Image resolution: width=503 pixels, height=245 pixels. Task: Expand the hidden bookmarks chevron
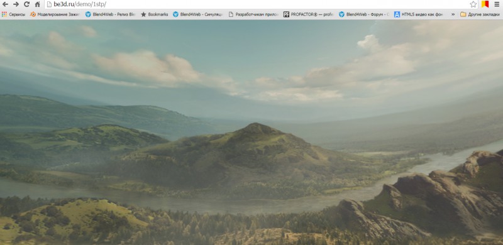click(453, 14)
